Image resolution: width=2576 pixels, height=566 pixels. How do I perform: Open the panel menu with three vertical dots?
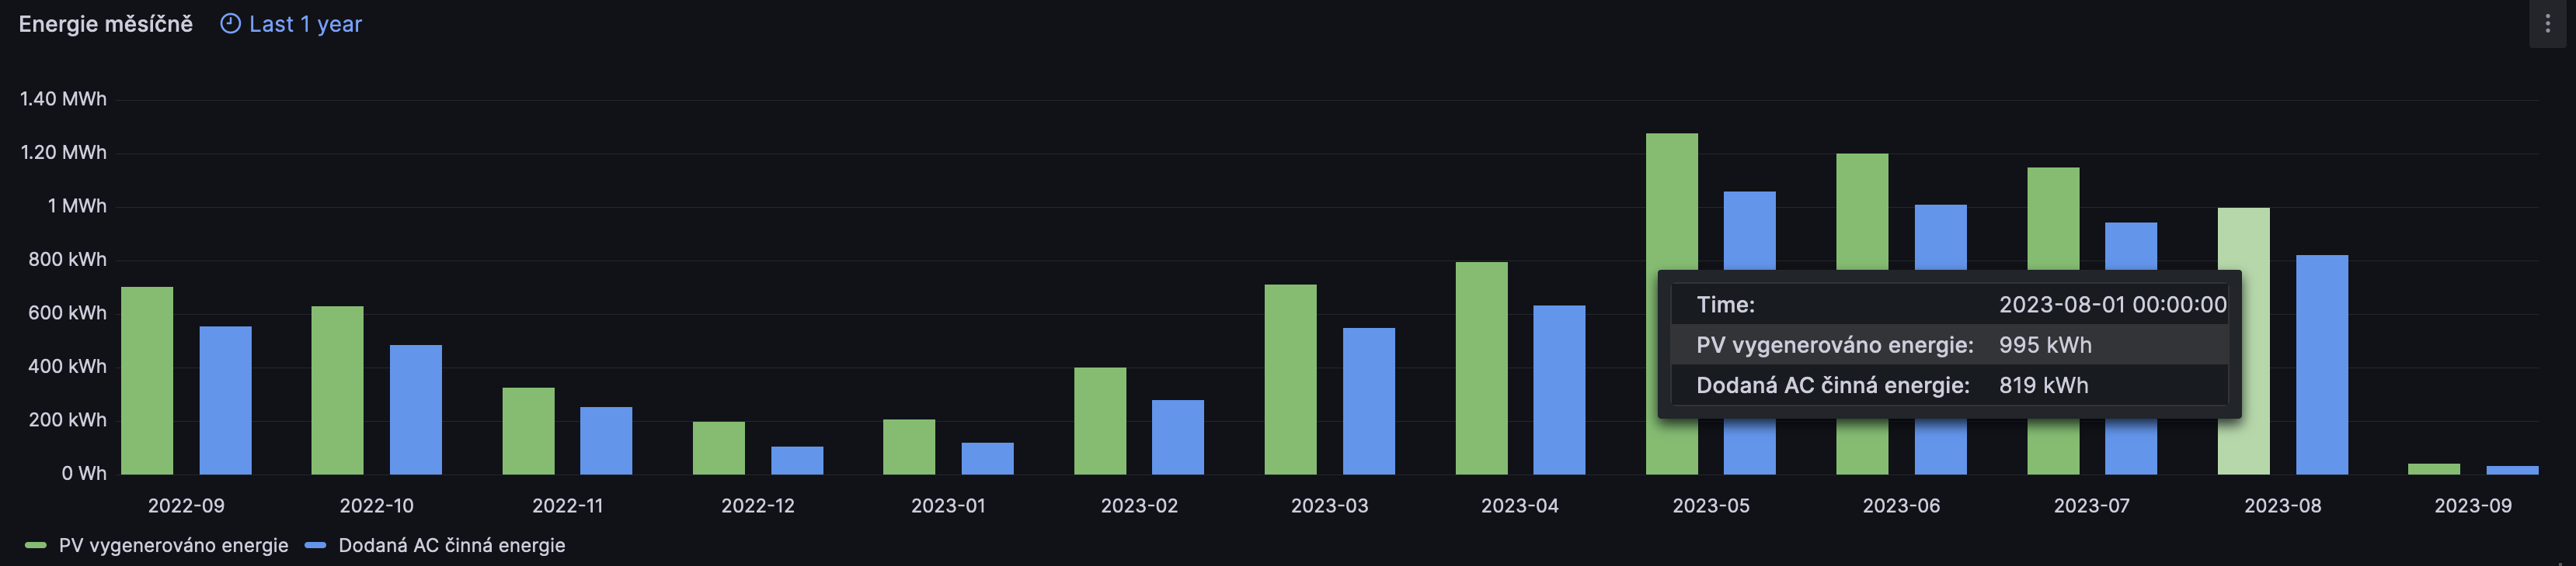pyautogui.click(x=2547, y=24)
